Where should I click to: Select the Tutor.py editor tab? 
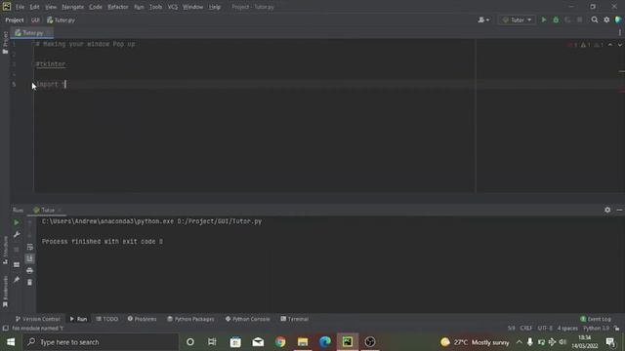pos(32,32)
